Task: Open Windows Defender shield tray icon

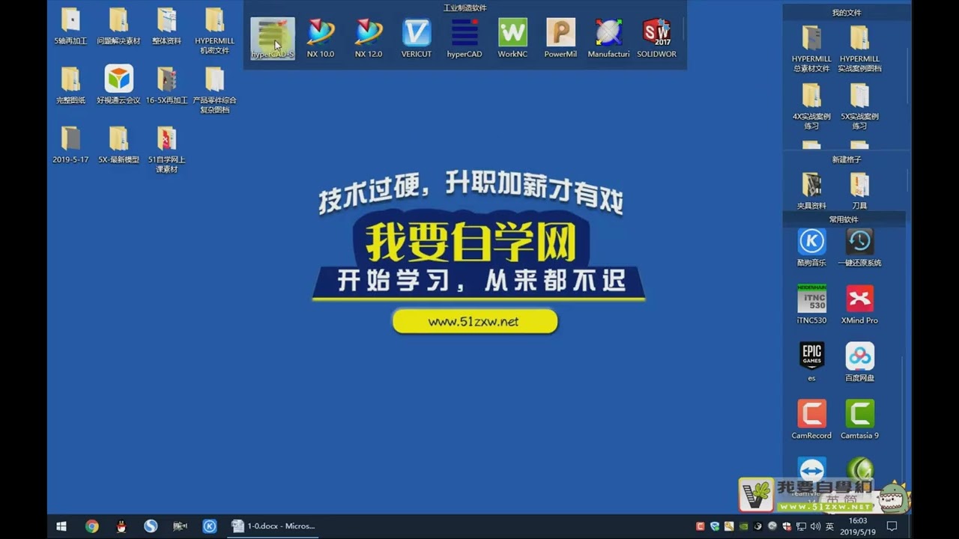Action: [786, 526]
